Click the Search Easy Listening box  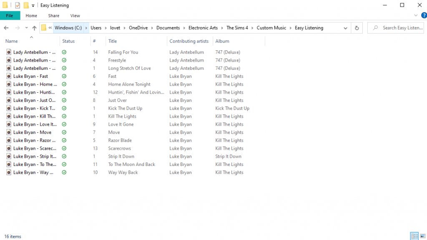[396, 28]
